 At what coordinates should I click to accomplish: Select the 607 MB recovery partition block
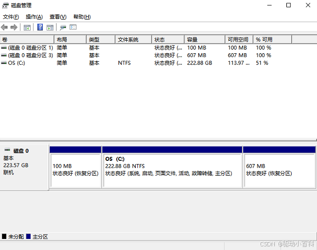[x=279, y=168]
